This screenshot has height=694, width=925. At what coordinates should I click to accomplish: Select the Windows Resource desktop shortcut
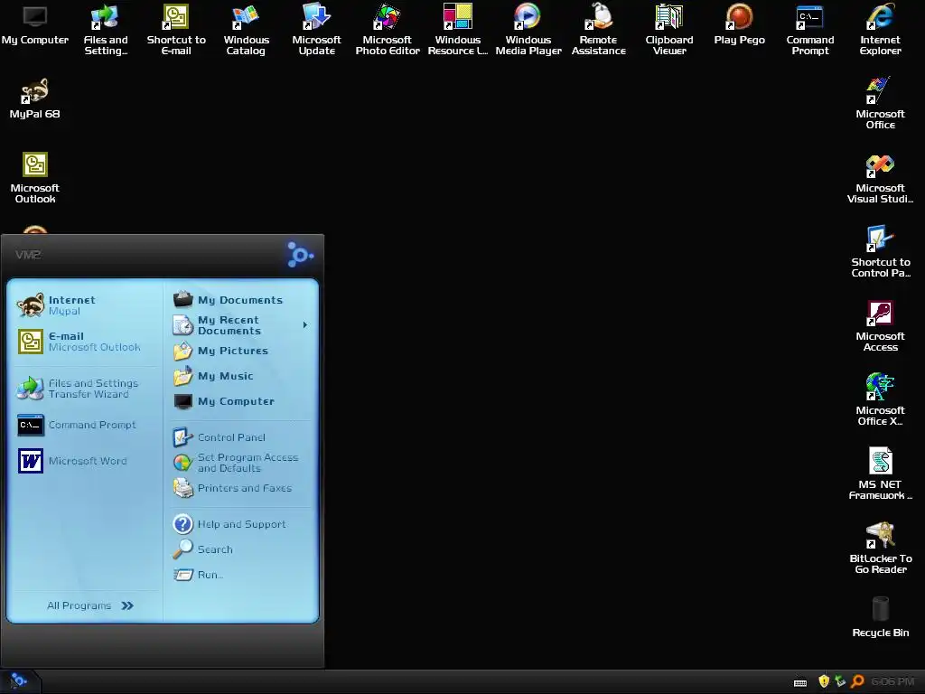tap(458, 30)
